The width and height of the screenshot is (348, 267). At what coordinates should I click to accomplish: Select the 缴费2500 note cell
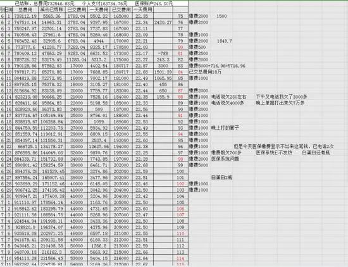(x=199, y=53)
